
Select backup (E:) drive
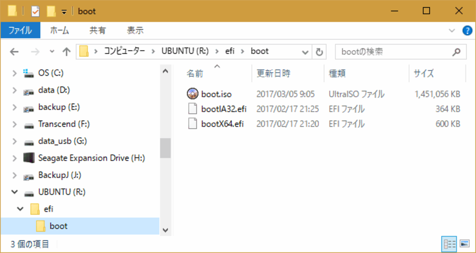pyautogui.click(x=59, y=107)
